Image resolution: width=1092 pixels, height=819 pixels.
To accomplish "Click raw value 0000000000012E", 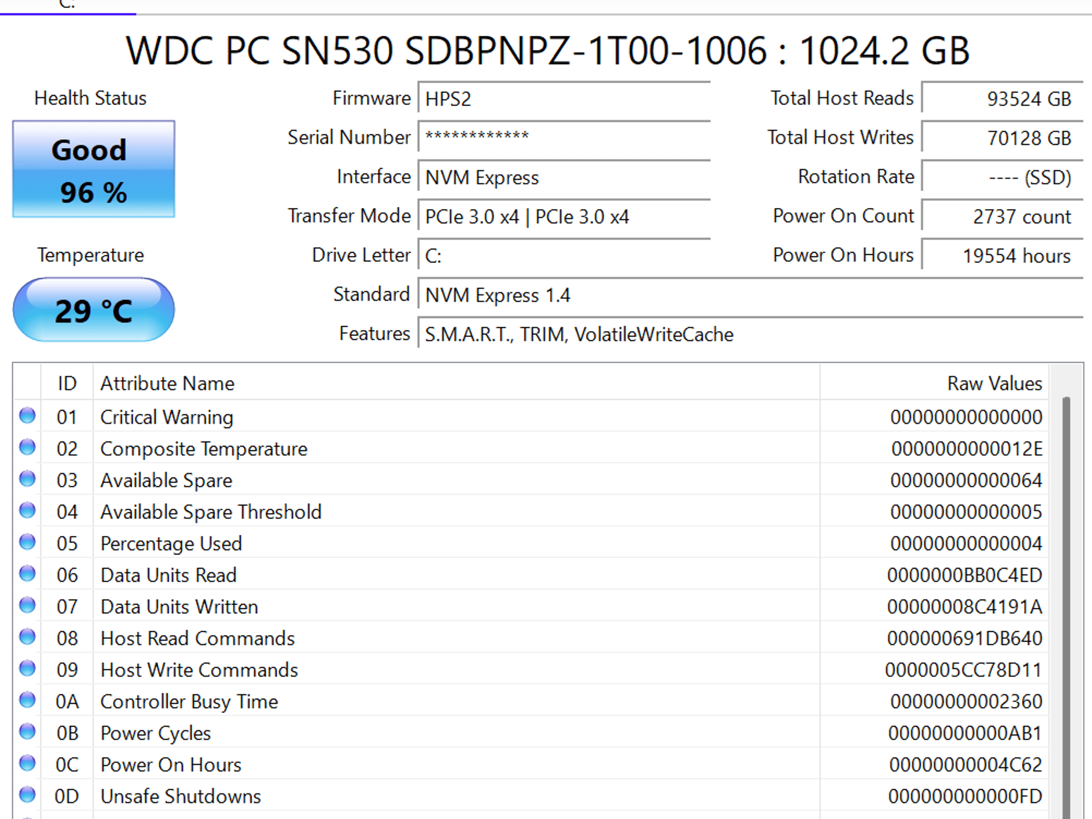I will tap(967, 449).
